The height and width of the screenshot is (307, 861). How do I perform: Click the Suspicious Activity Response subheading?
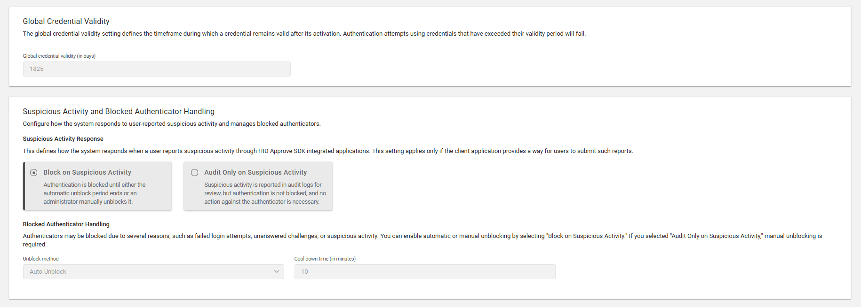click(63, 139)
